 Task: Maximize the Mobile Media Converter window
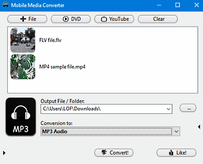point(178,5)
